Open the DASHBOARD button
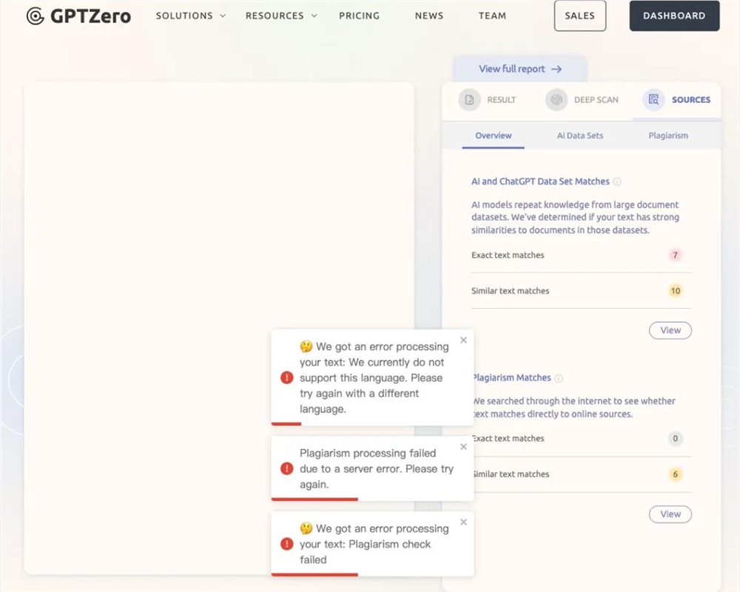 [x=674, y=16]
